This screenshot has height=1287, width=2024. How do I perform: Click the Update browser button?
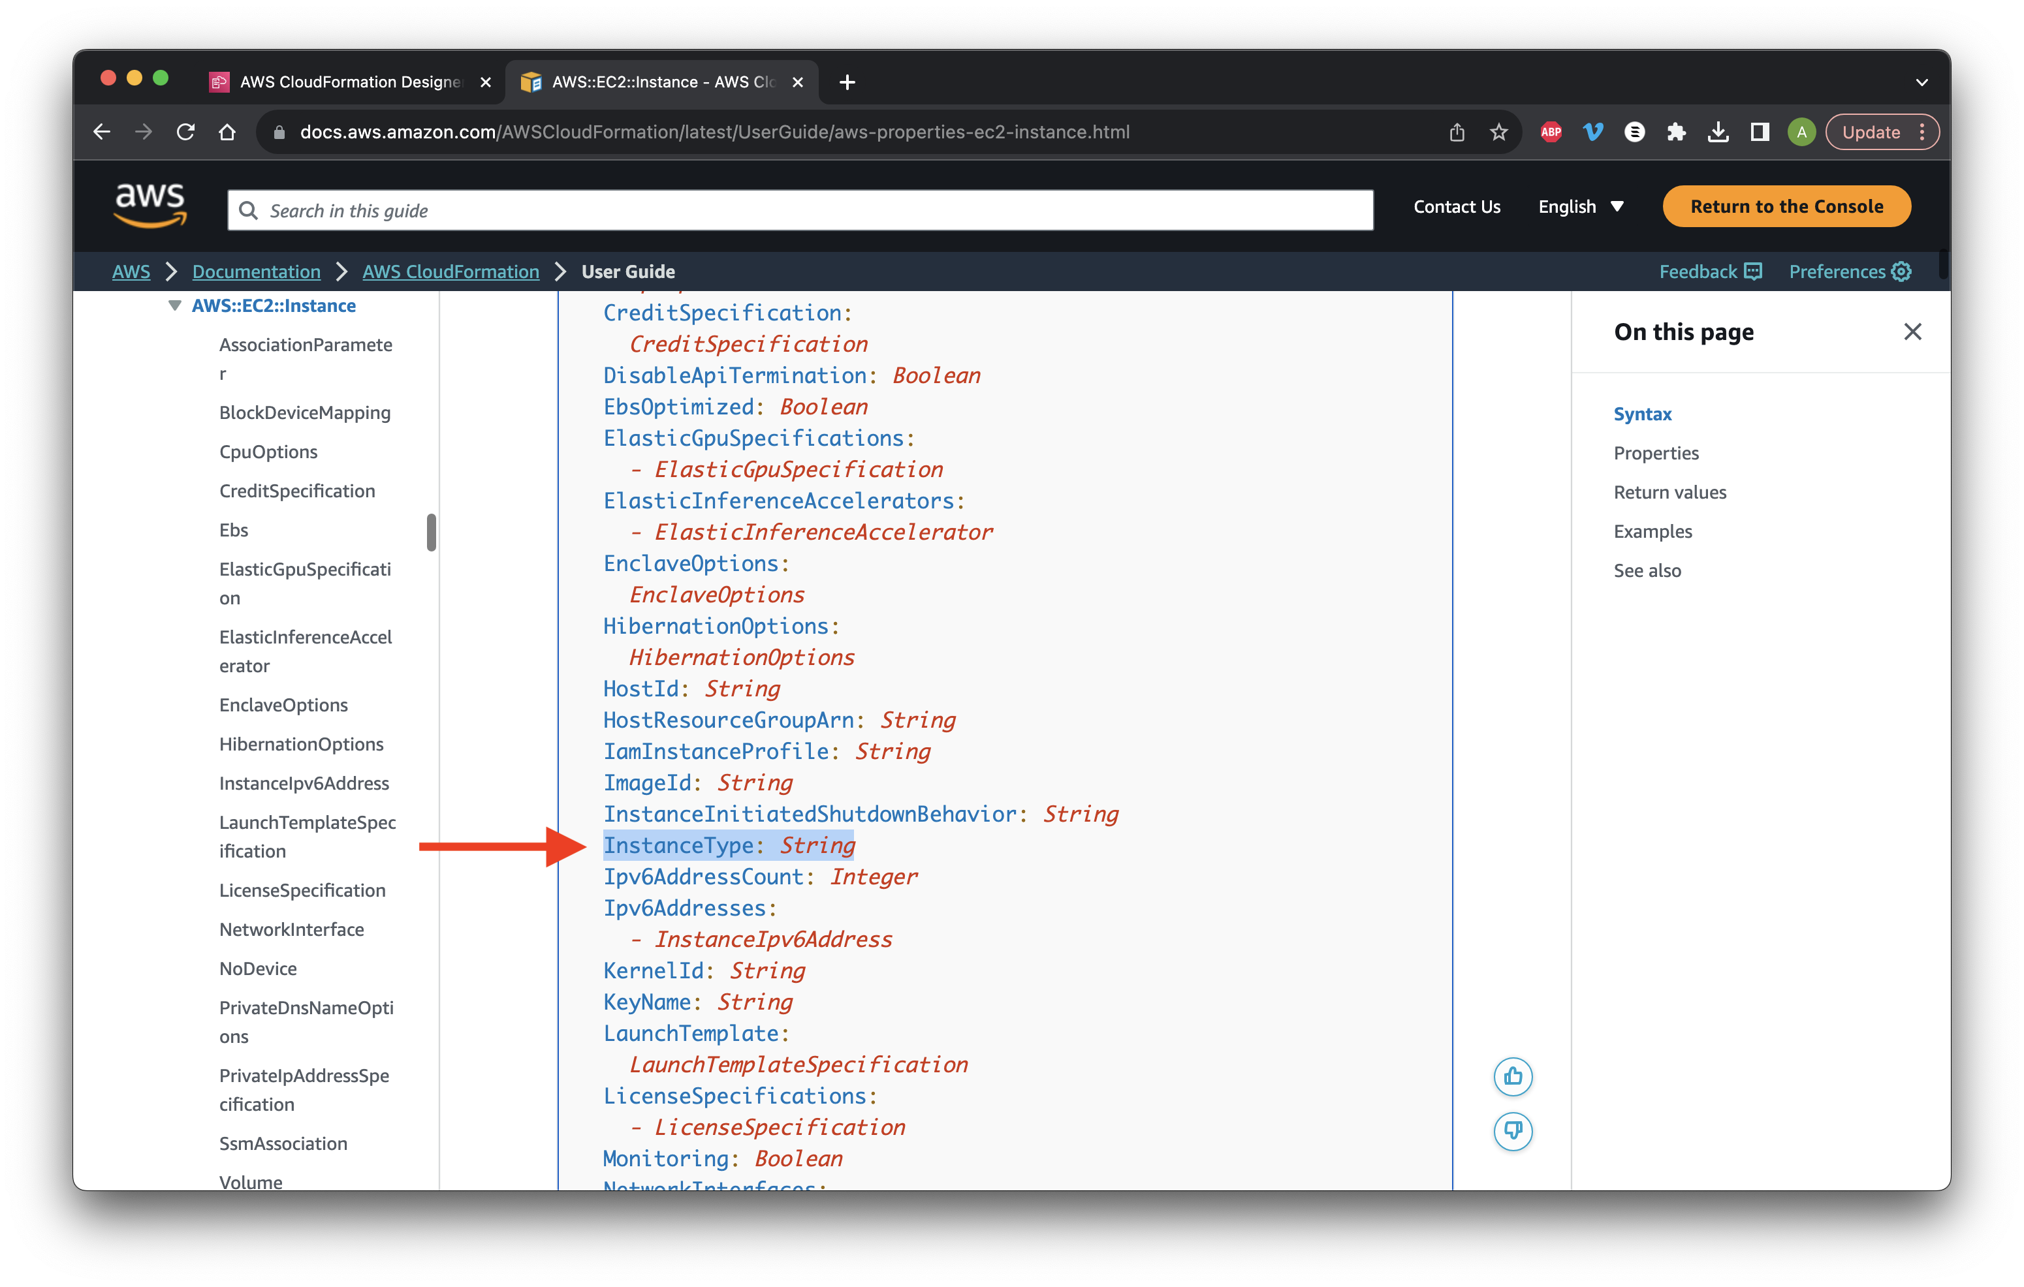click(x=1881, y=132)
